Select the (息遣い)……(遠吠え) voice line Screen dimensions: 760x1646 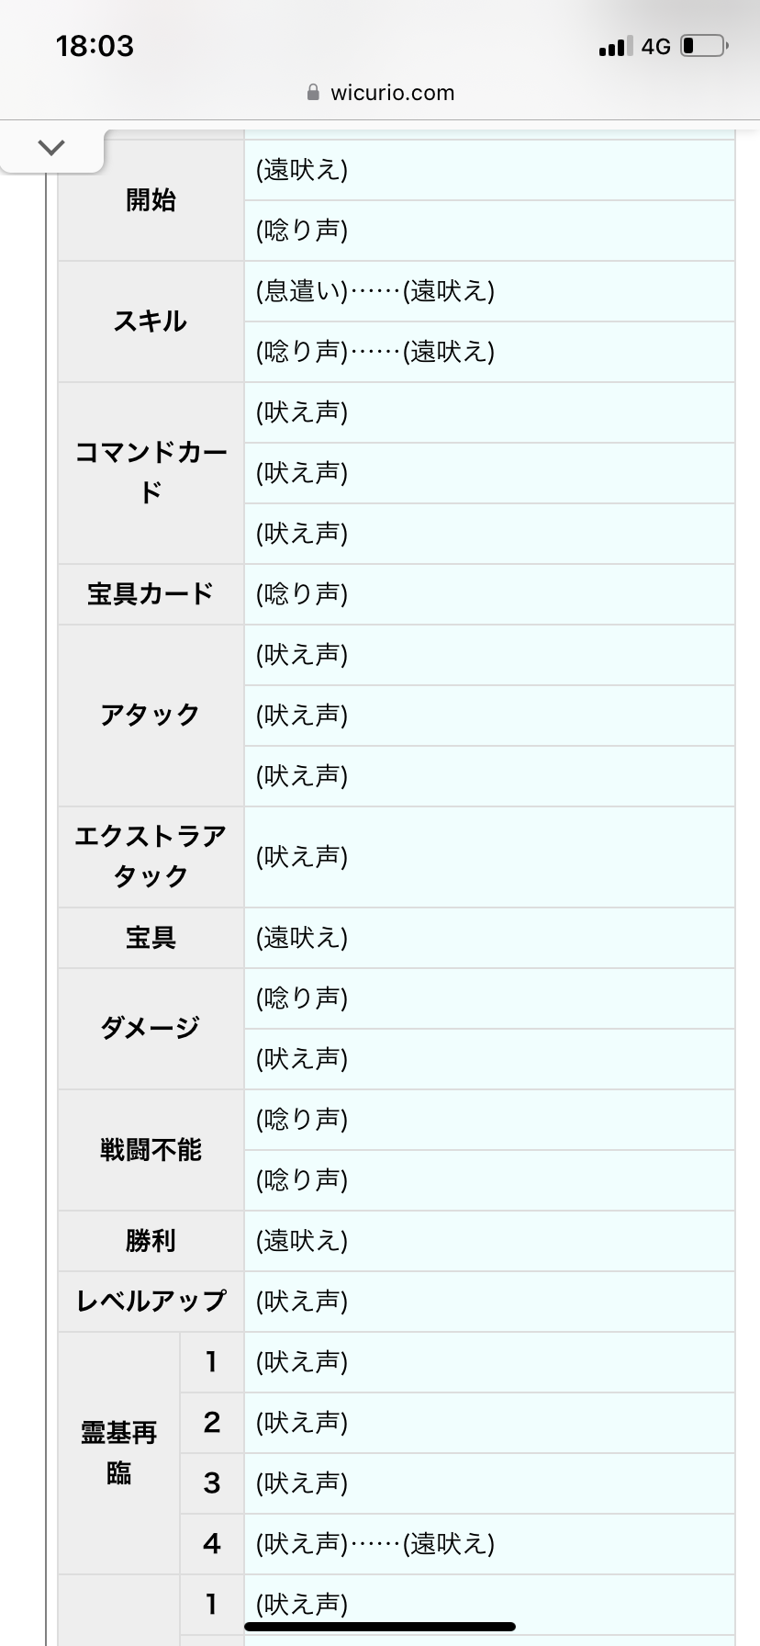pos(375,291)
